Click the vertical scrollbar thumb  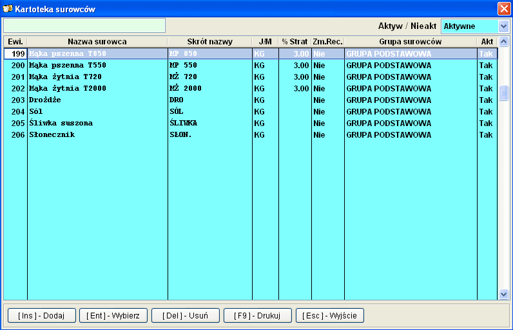pyautogui.click(x=503, y=93)
